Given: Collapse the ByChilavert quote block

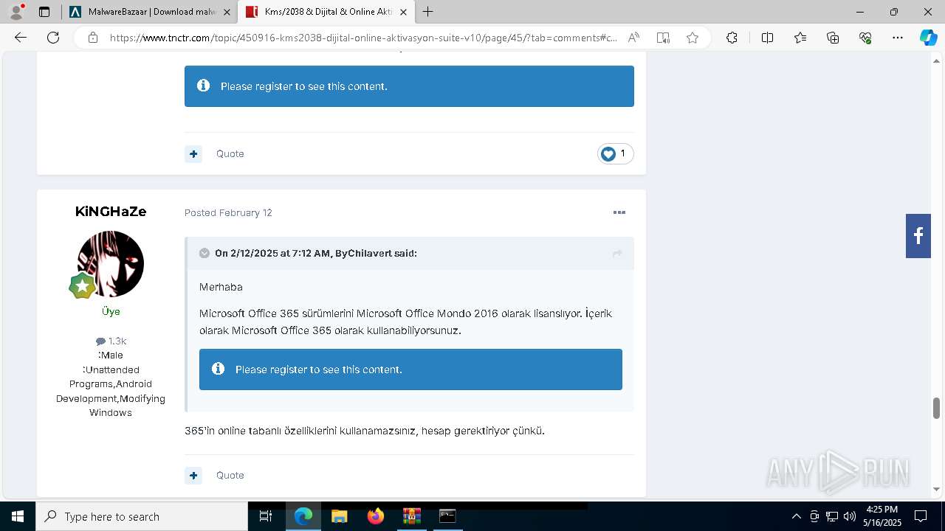Looking at the screenshot, I should [205, 253].
